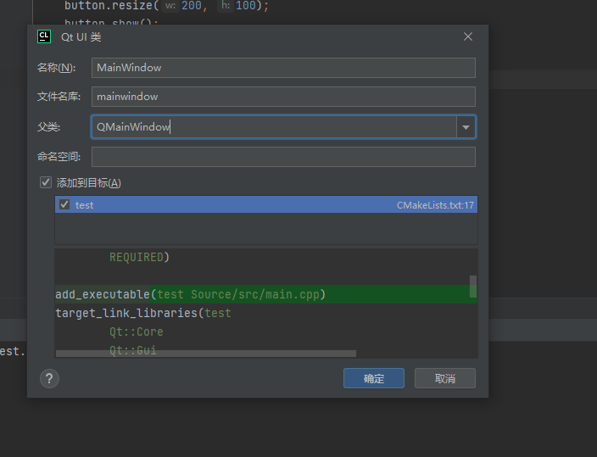
Task: Open help with the question mark button
Action: tap(49, 378)
